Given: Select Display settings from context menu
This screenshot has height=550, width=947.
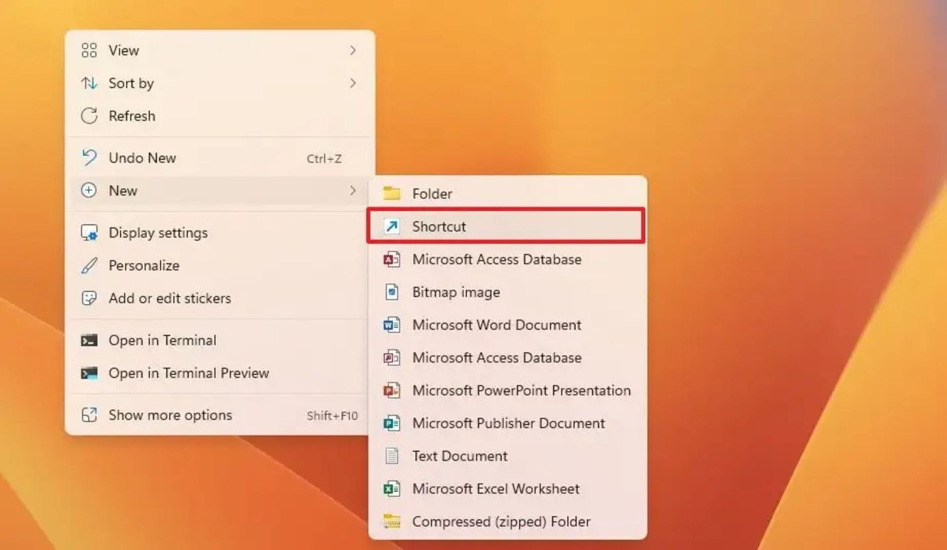Looking at the screenshot, I should (158, 232).
